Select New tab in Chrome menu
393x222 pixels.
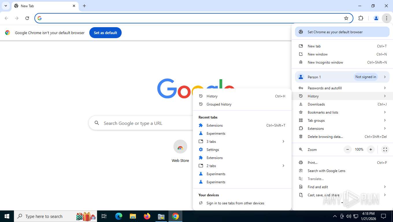coord(342,46)
